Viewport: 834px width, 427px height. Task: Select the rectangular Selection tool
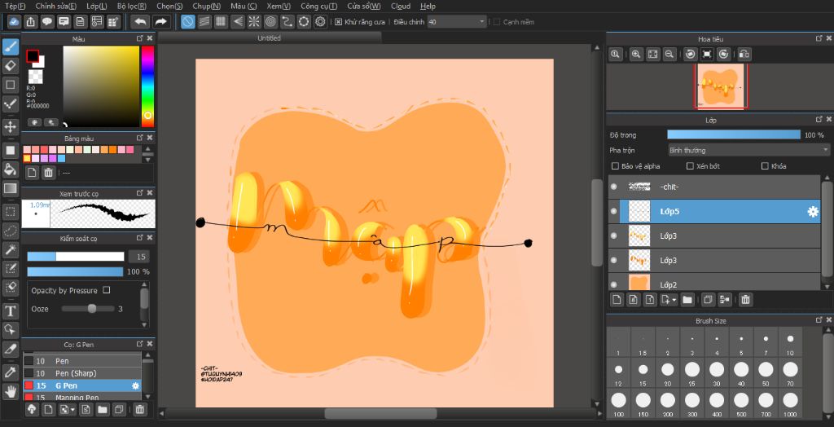[10, 212]
